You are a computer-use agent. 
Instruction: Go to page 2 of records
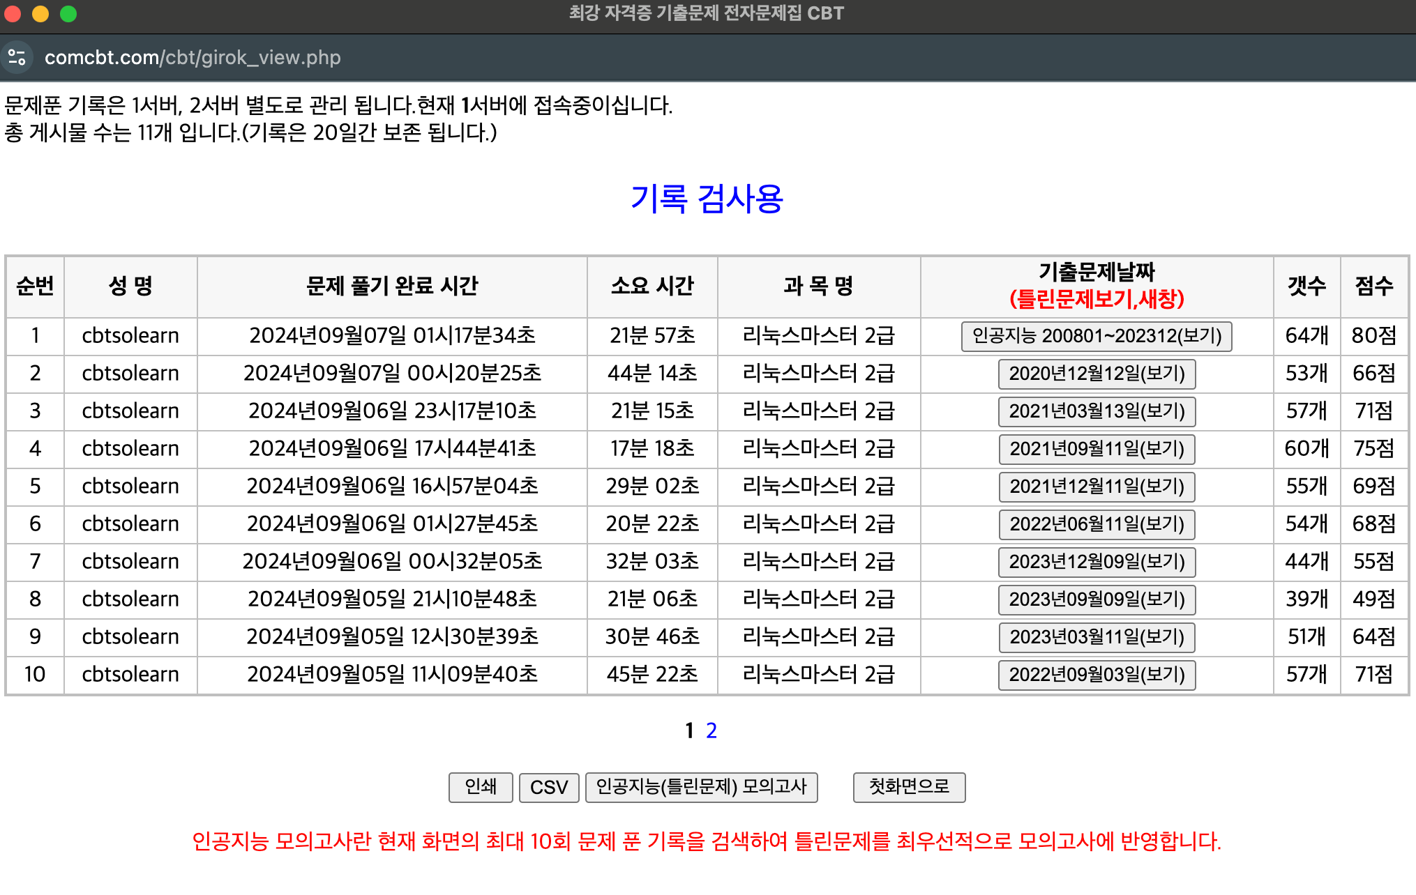(711, 730)
